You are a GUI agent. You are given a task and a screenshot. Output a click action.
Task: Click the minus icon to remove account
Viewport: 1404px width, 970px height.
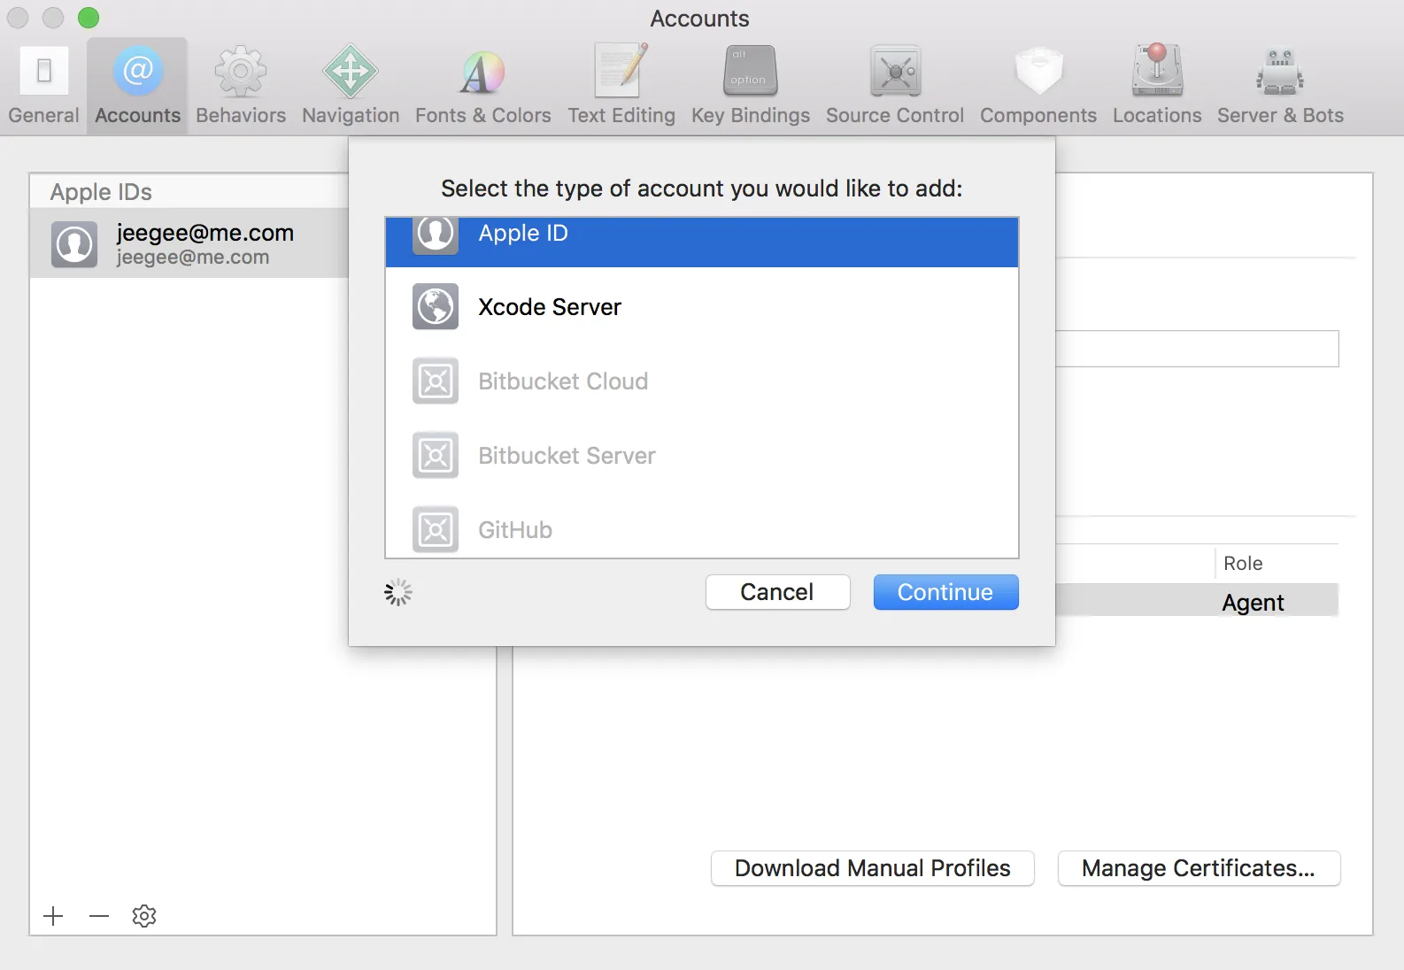(99, 916)
